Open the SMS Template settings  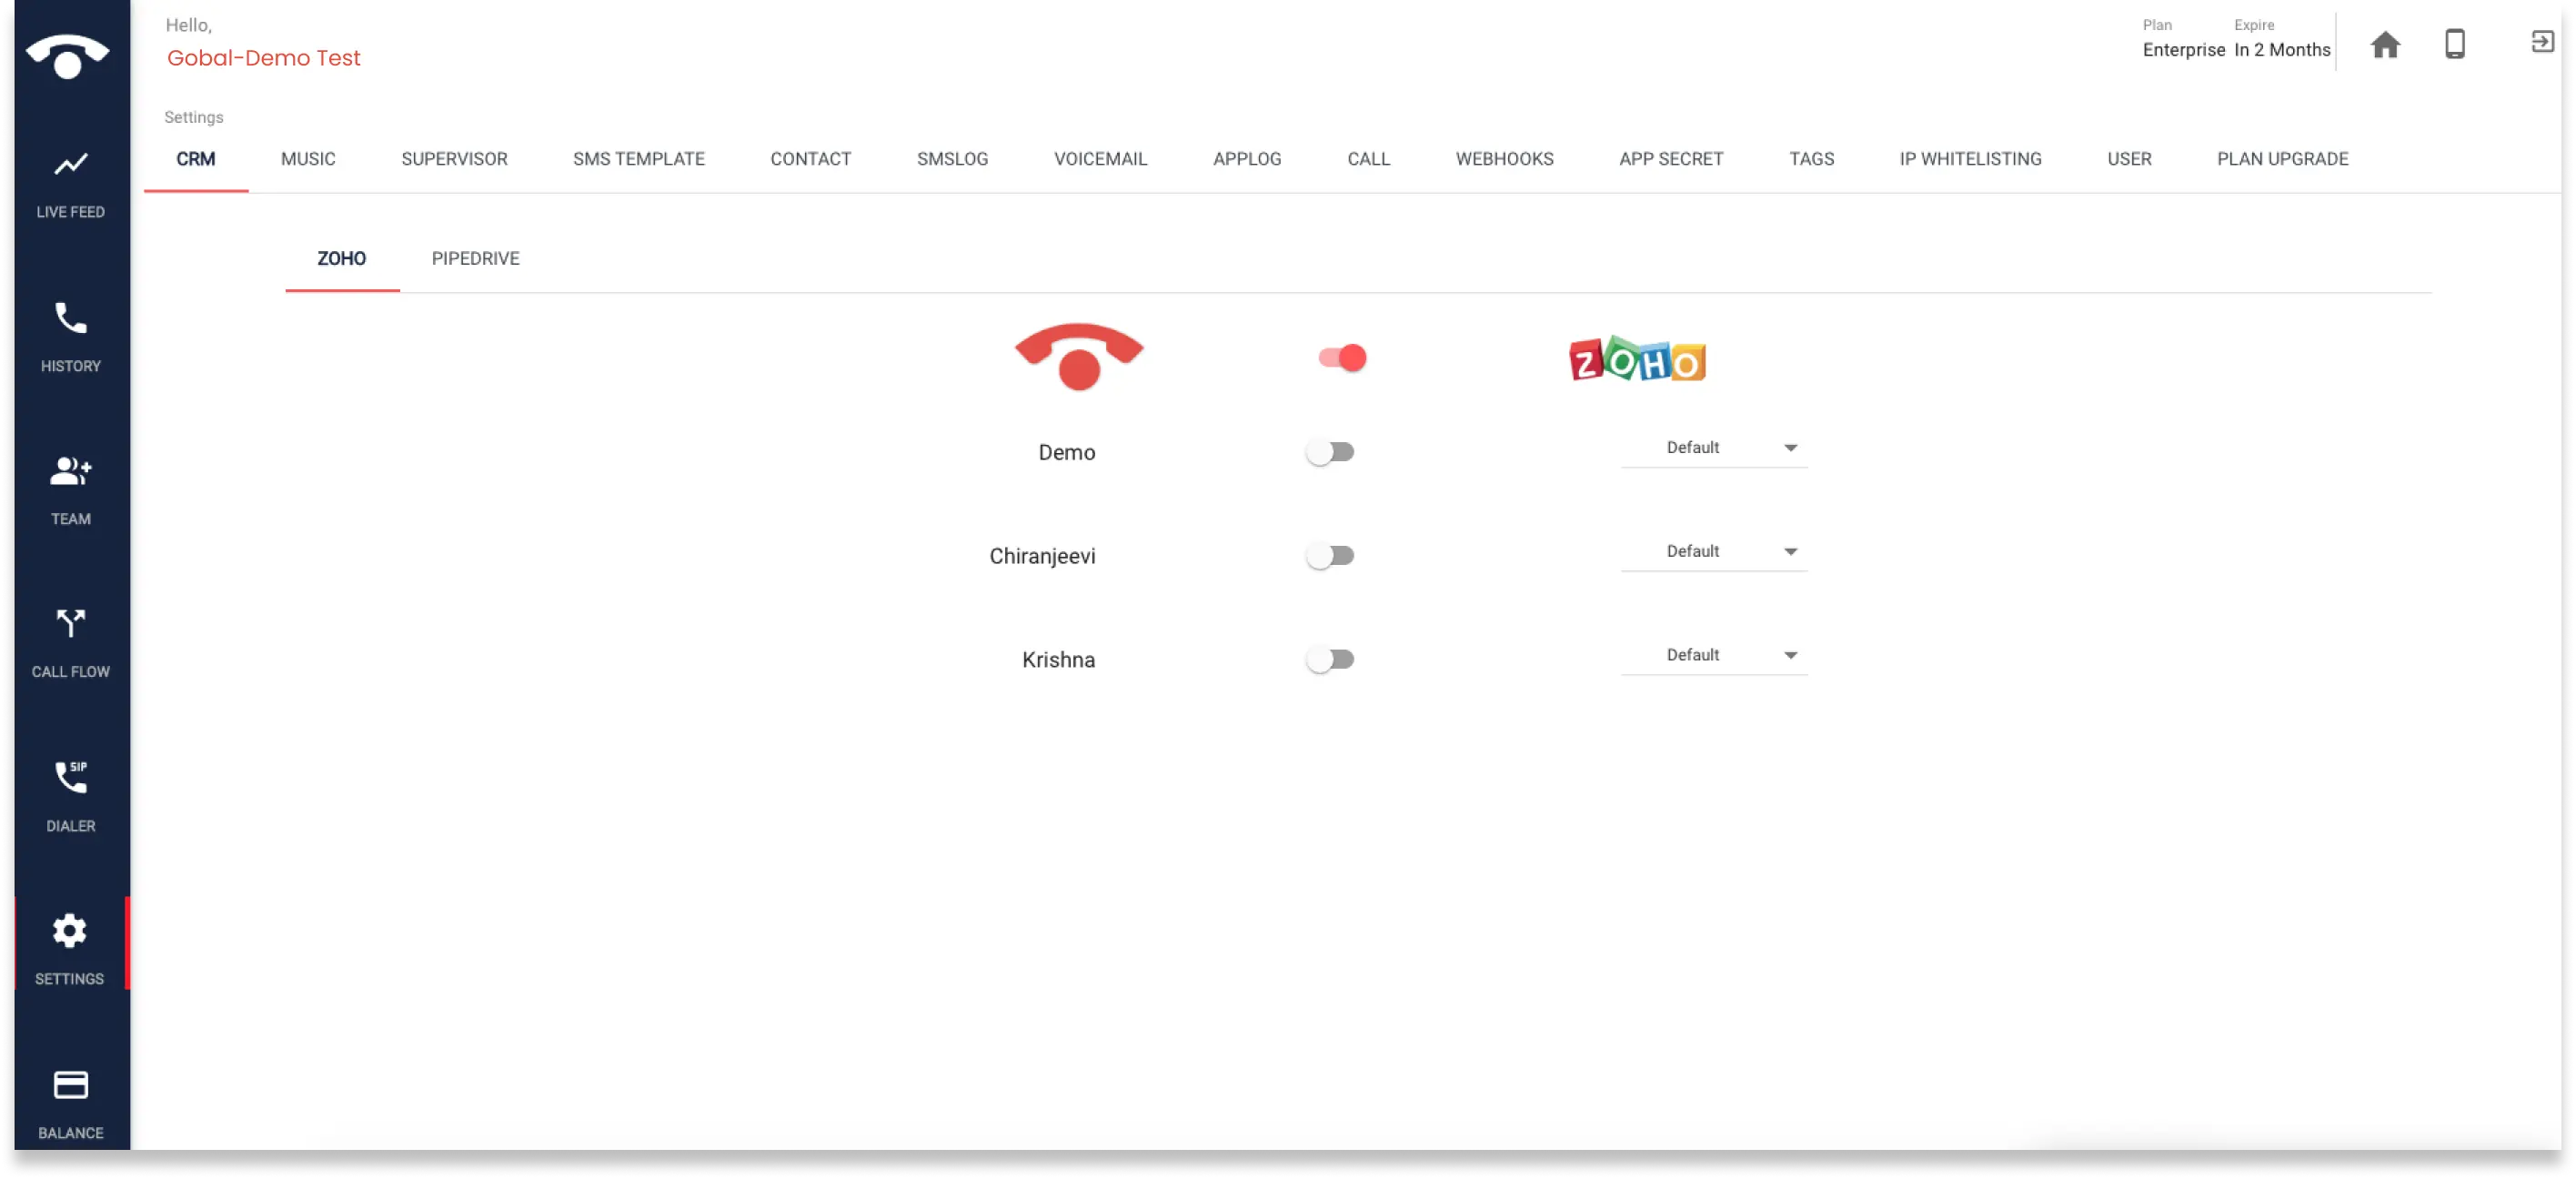639,157
